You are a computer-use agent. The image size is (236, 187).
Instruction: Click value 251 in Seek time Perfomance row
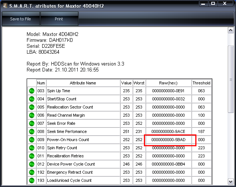(x=126, y=131)
